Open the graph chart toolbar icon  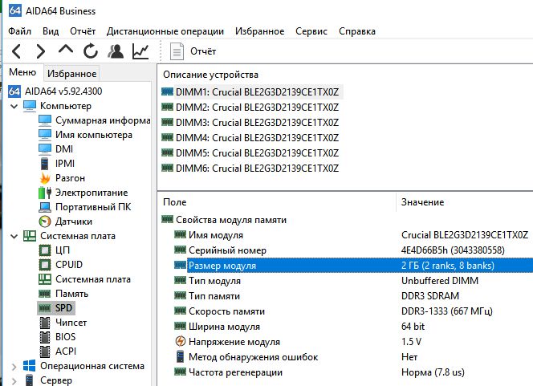[140, 51]
